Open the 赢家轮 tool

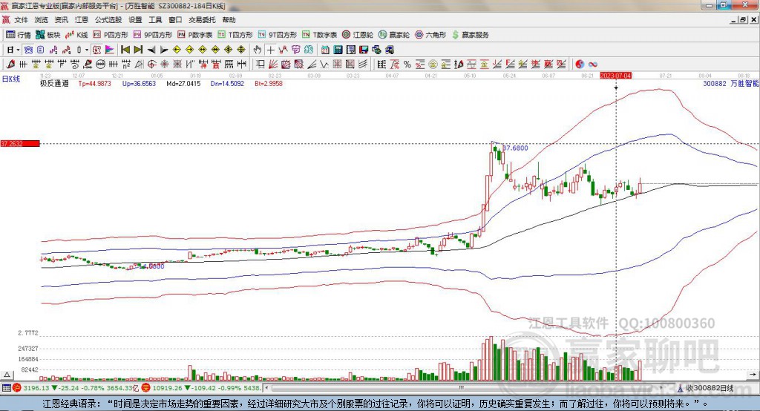[394, 35]
